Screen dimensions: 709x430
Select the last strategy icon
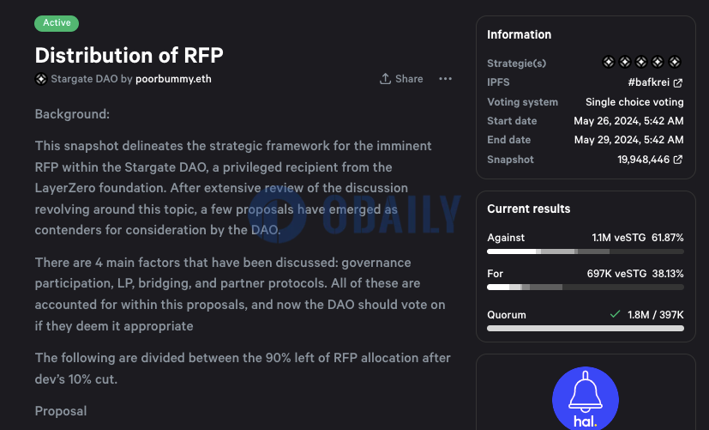(x=675, y=62)
